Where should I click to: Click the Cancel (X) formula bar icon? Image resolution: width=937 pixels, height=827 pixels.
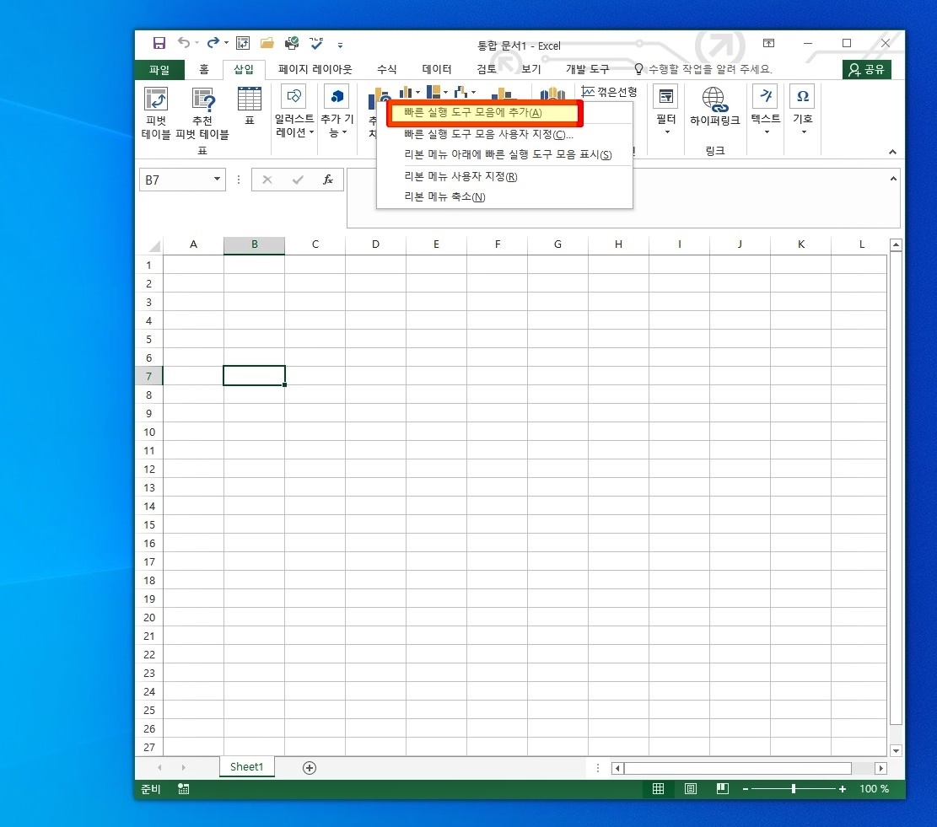(267, 180)
